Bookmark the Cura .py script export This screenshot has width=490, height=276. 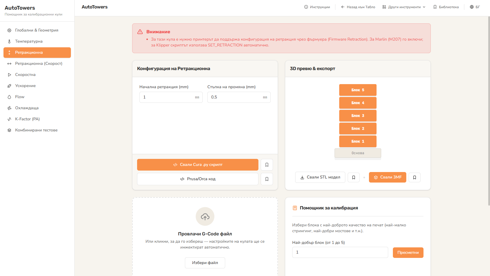tap(267, 165)
